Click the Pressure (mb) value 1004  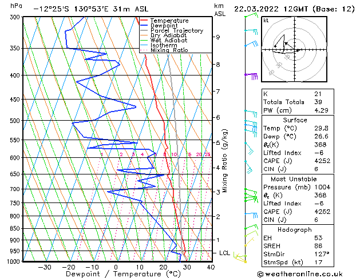coord(322,187)
